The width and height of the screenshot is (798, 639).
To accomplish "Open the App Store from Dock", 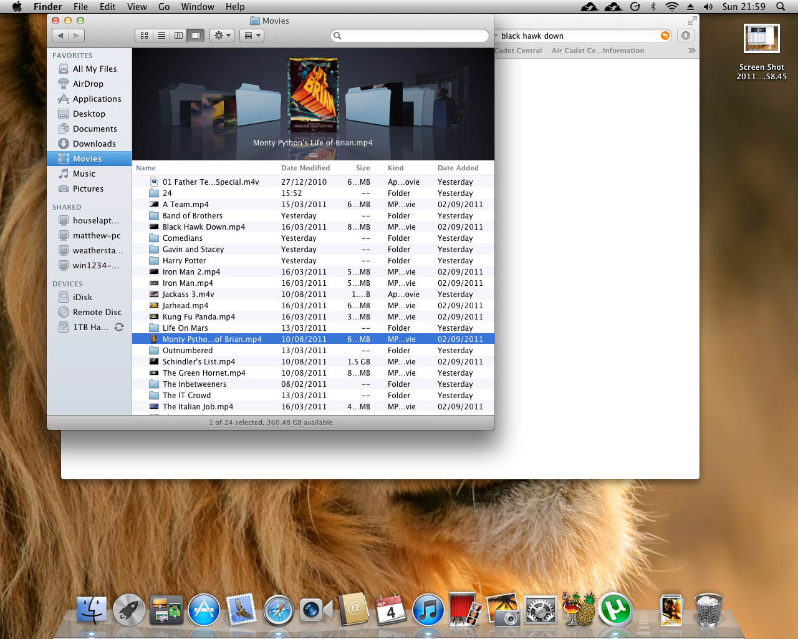I will [204, 610].
